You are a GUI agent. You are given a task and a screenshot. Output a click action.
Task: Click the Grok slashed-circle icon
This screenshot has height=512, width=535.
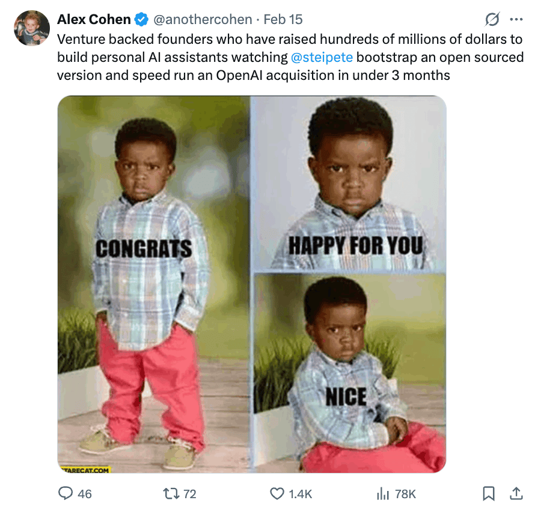coord(492,20)
